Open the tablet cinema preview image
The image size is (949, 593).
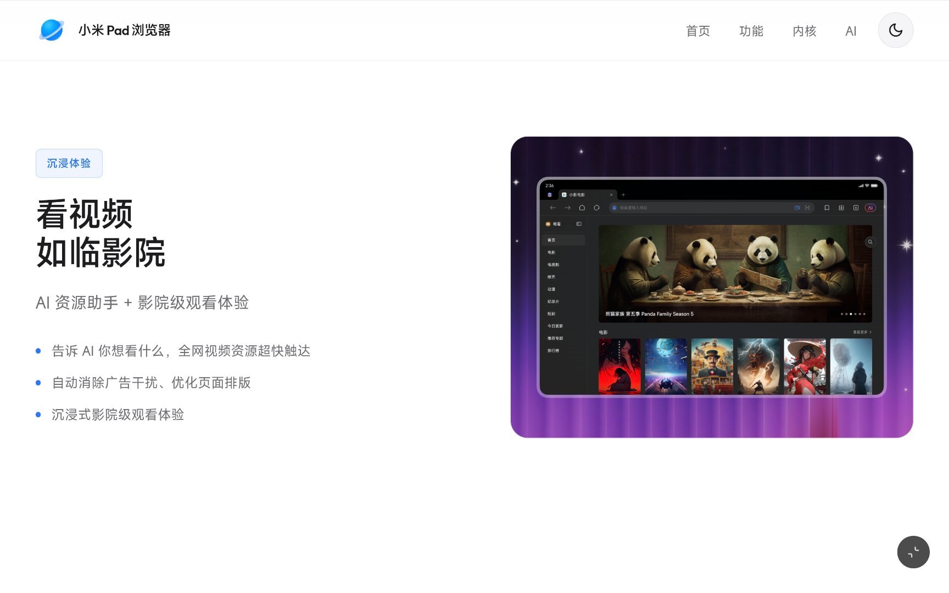pos(712,287)
